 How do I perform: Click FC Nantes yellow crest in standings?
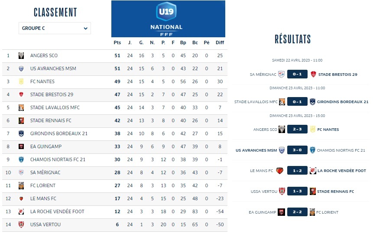click(x=21, y=81)
